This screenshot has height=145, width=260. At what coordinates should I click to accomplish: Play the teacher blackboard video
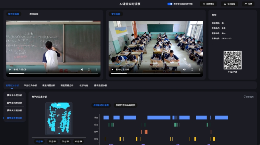coord(10,69)
